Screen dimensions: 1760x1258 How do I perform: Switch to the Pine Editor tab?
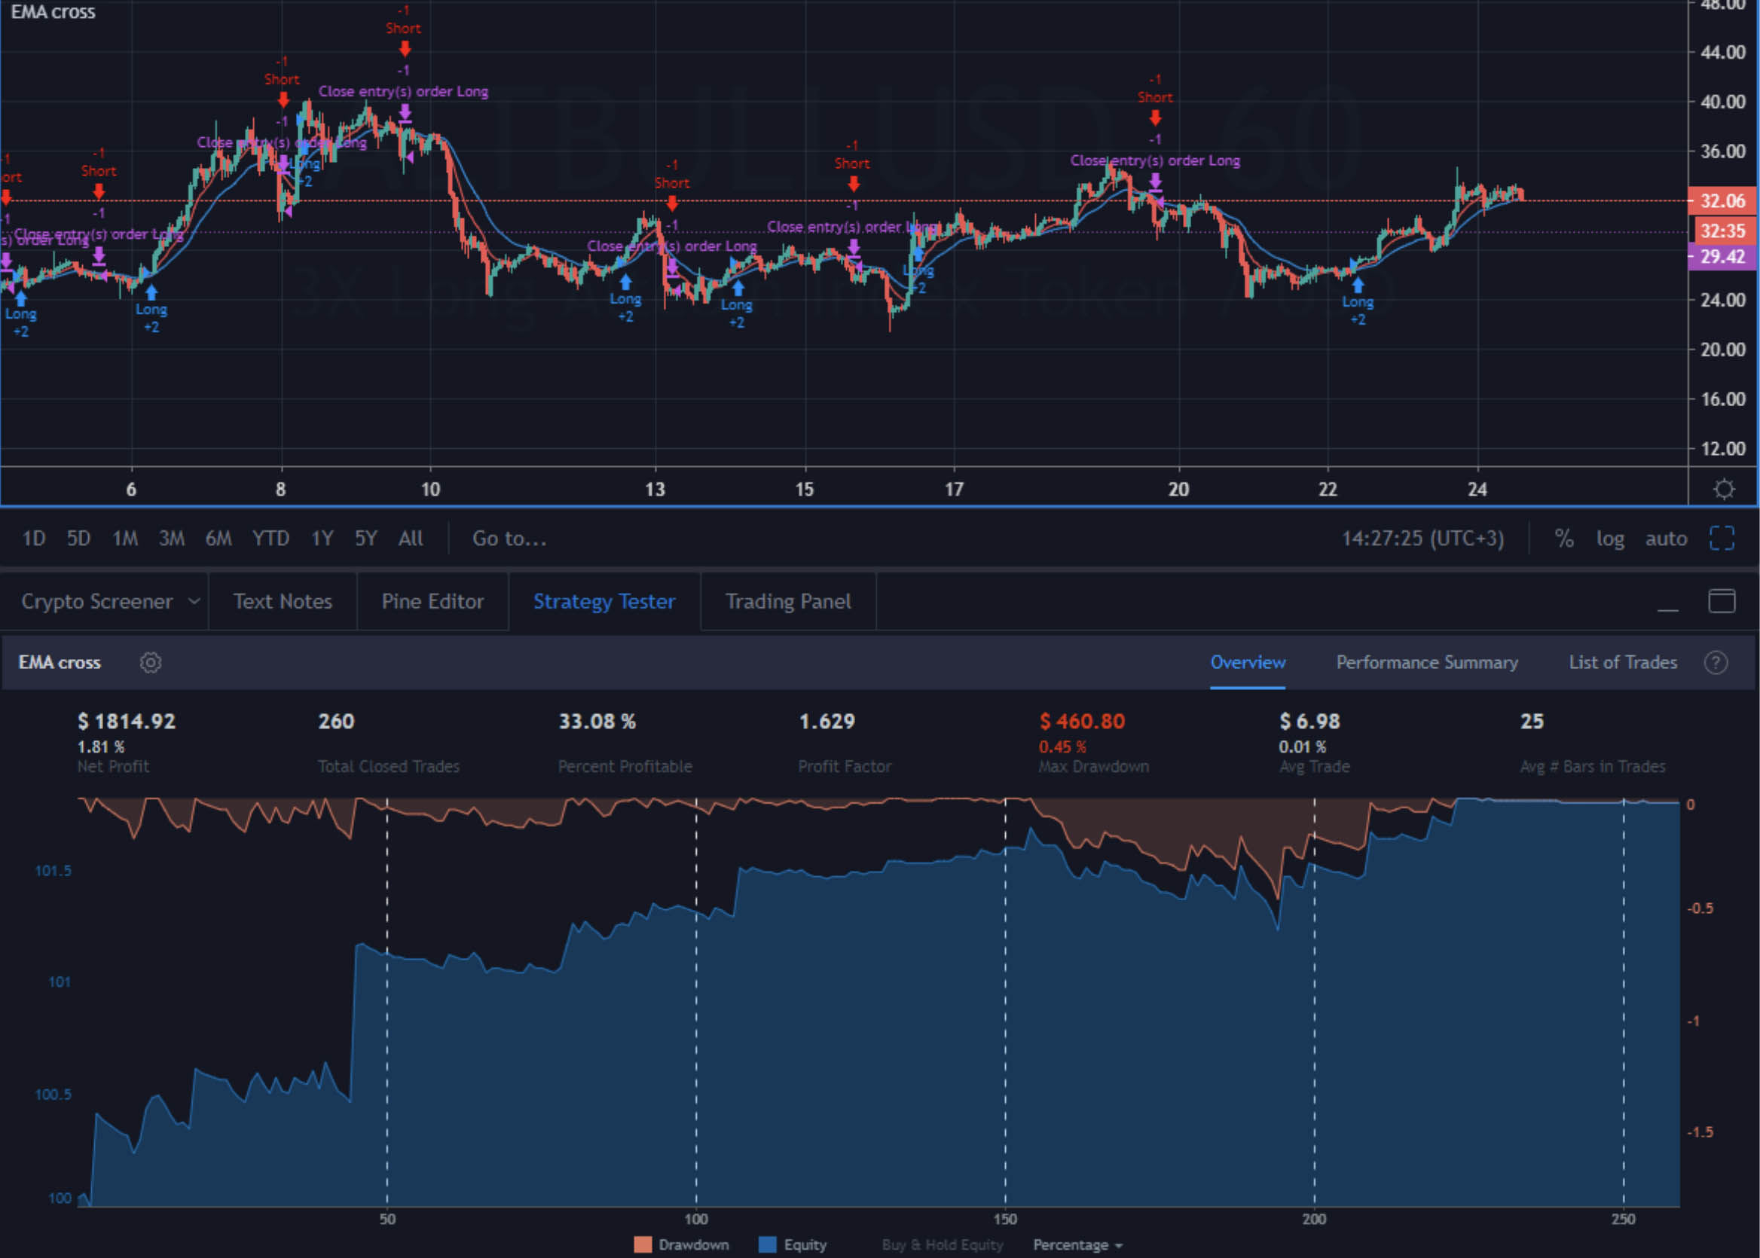pyautogui.click(x=432, y=601)
